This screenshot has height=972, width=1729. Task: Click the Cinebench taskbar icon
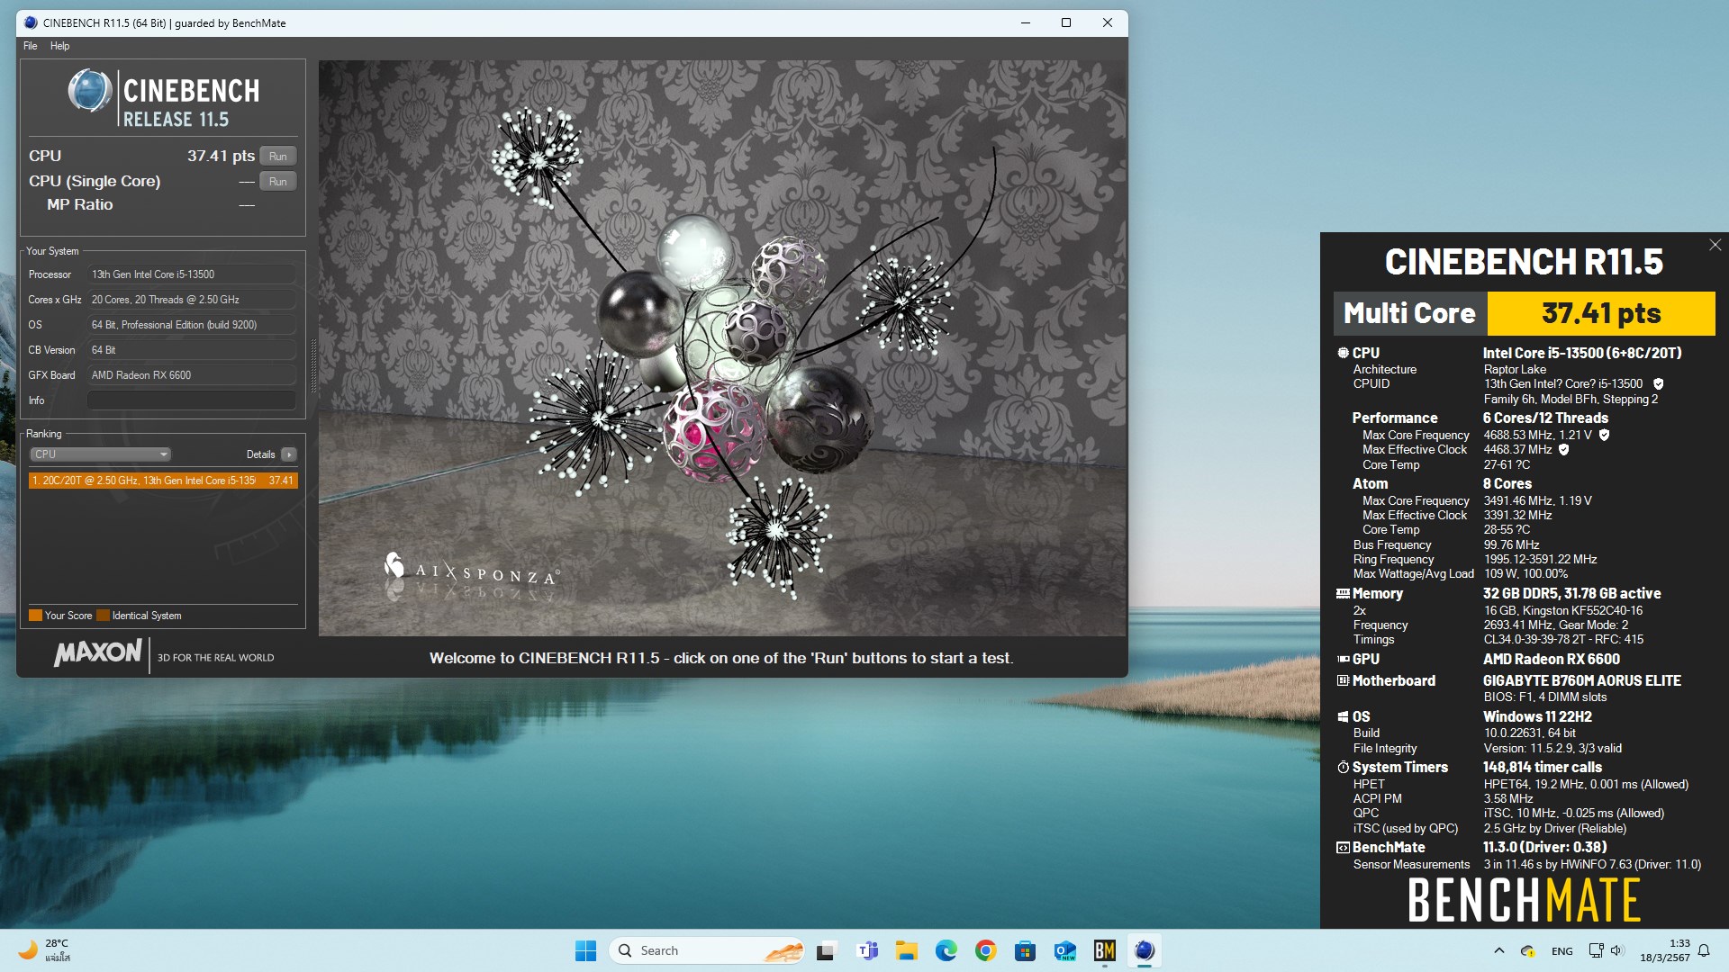pyautogui.click(x=1144, y=950)
